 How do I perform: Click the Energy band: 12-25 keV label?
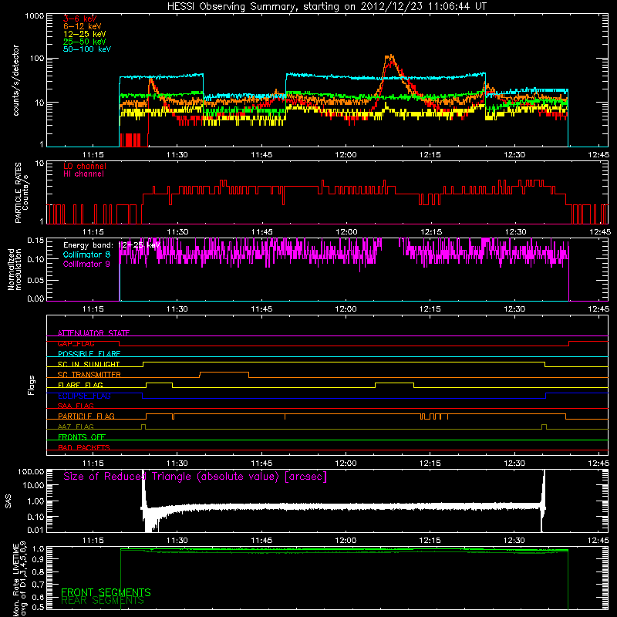pos(111,245)
